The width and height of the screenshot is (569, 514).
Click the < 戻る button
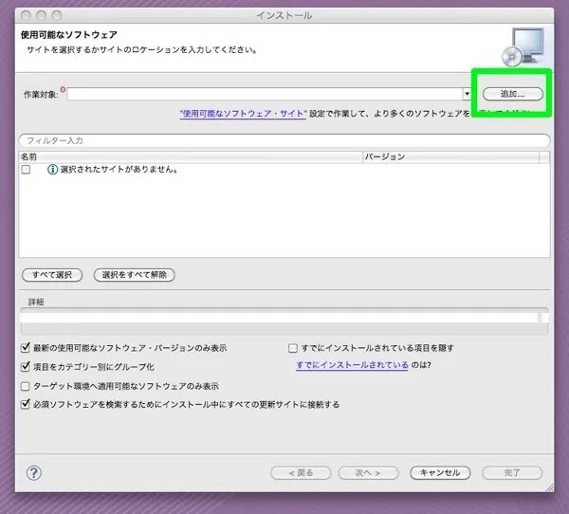tap(301, 472)
